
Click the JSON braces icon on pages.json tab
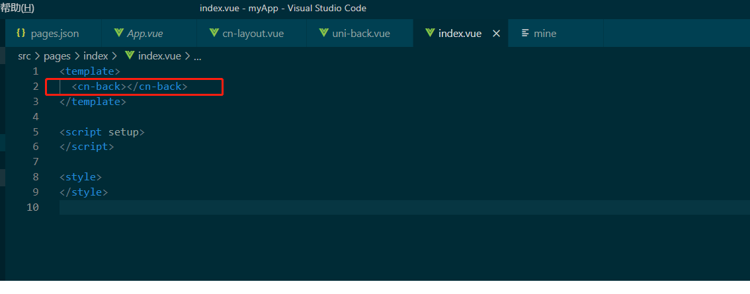click(x=21, y=33)
